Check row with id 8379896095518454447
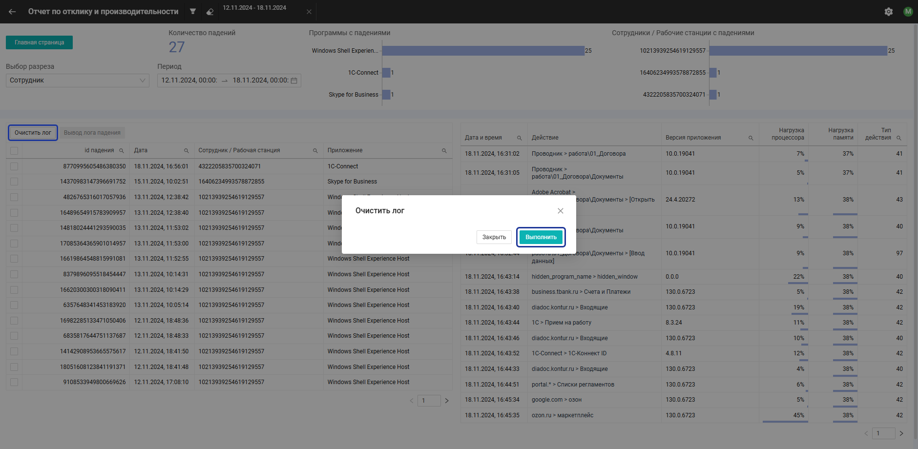The height and width of the screenshot is (449, 918). [x=14, y=274]
